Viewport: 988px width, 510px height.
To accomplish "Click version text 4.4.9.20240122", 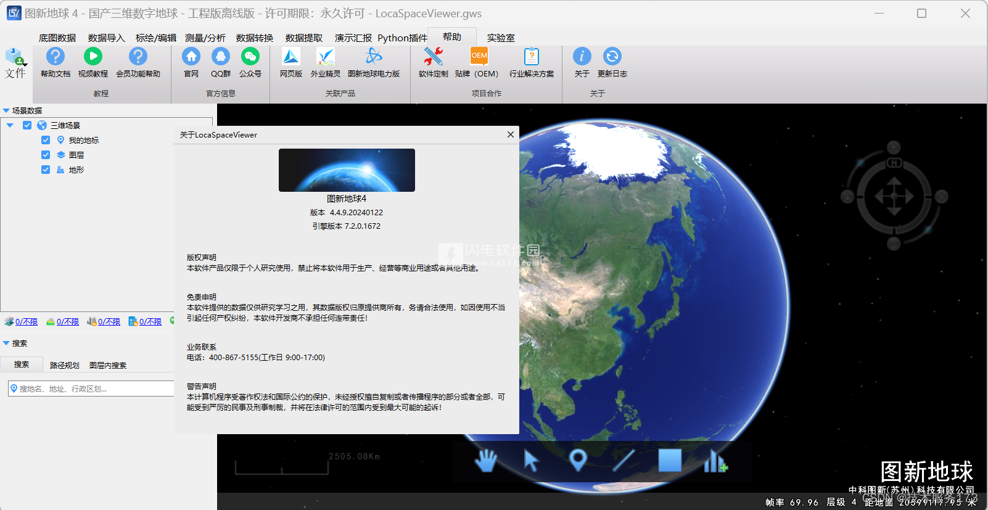I will (356, 213).
